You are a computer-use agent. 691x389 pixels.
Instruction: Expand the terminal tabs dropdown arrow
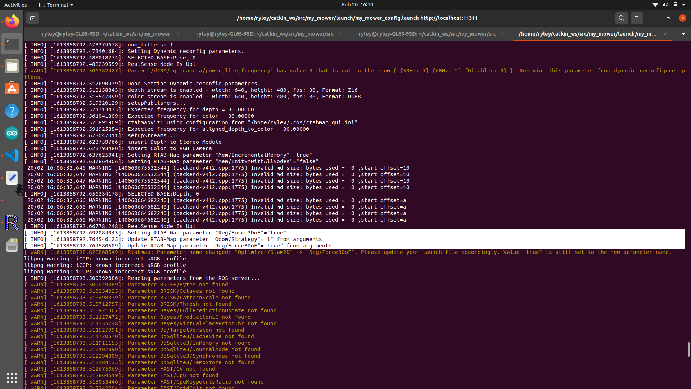pyautogui.click(x=683, y=34)
